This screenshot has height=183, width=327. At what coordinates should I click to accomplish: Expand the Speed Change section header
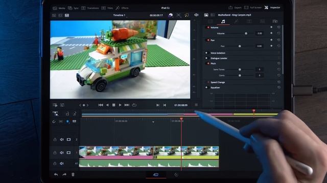218,82
